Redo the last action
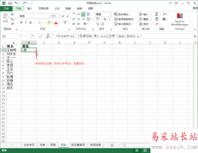Image resolution: width=198 pixels, height=153 pixels. point(25,3)
